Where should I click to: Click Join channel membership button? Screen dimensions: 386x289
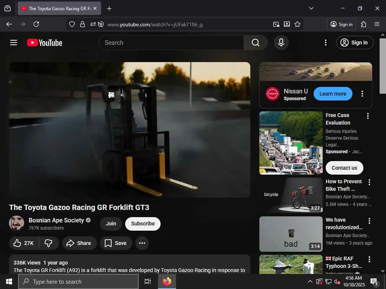(x=111, y=224)
